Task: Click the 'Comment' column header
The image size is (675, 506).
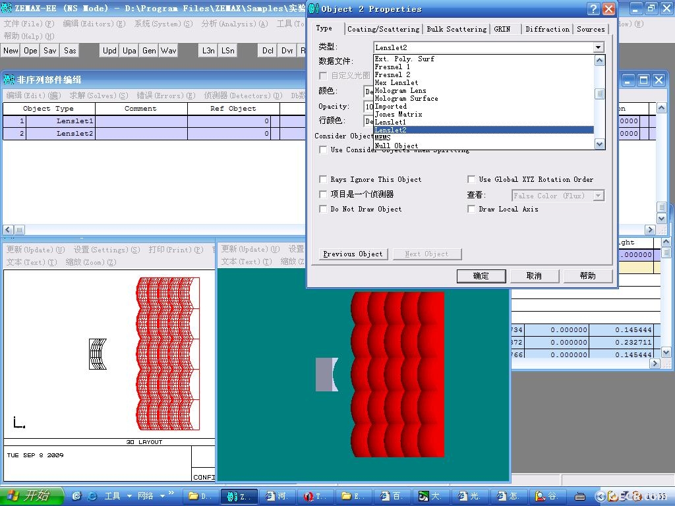Action: 141,109
